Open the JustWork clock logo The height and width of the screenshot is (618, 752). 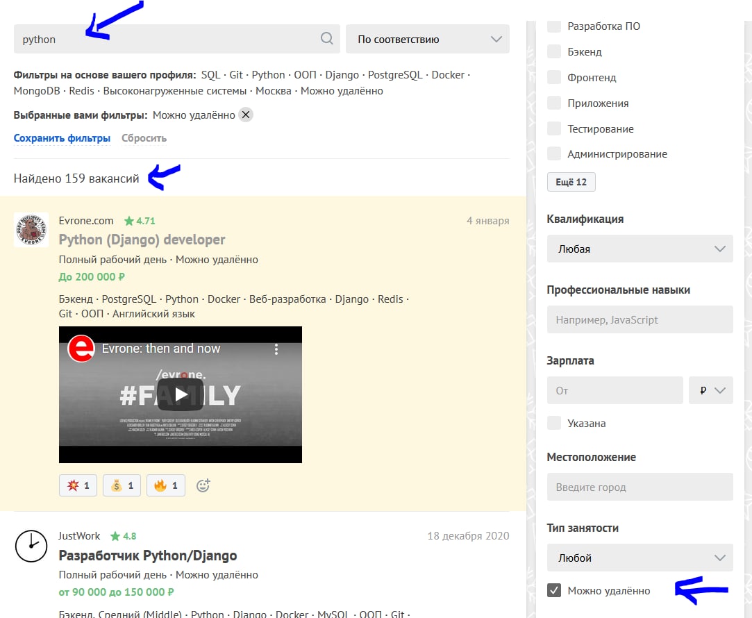tap(31, 546)
